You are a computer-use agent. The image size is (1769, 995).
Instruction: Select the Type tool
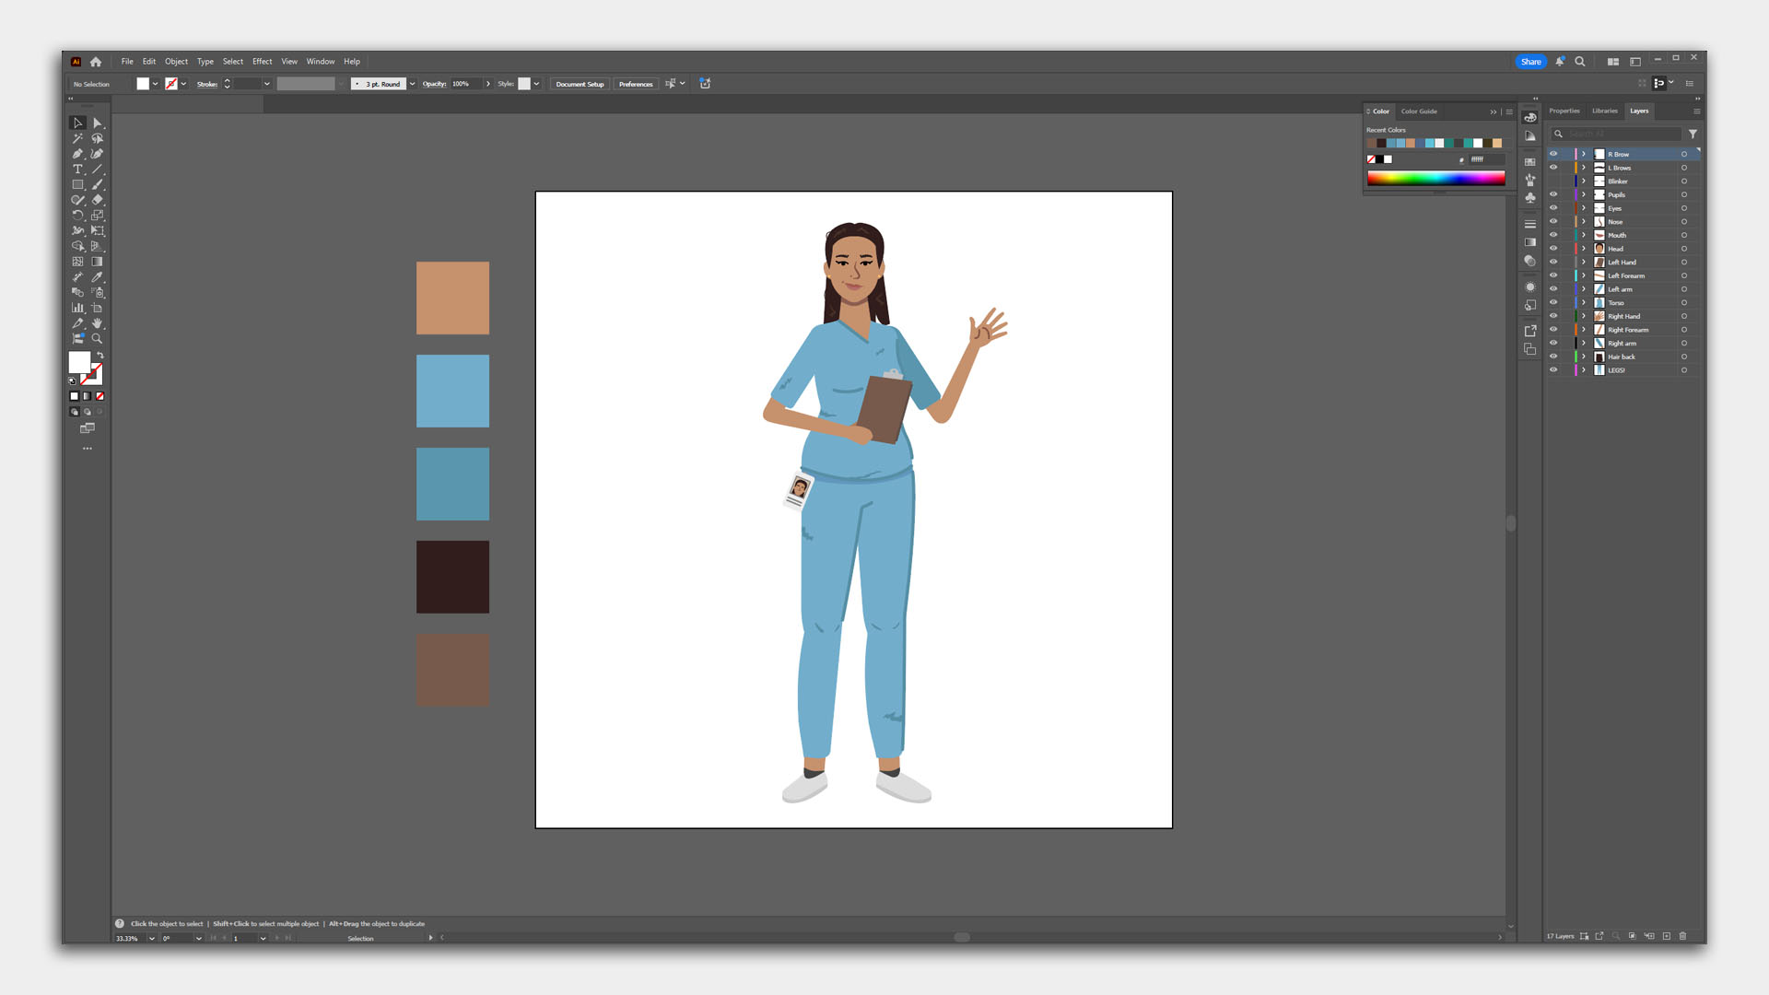click(x=78, y=170)
